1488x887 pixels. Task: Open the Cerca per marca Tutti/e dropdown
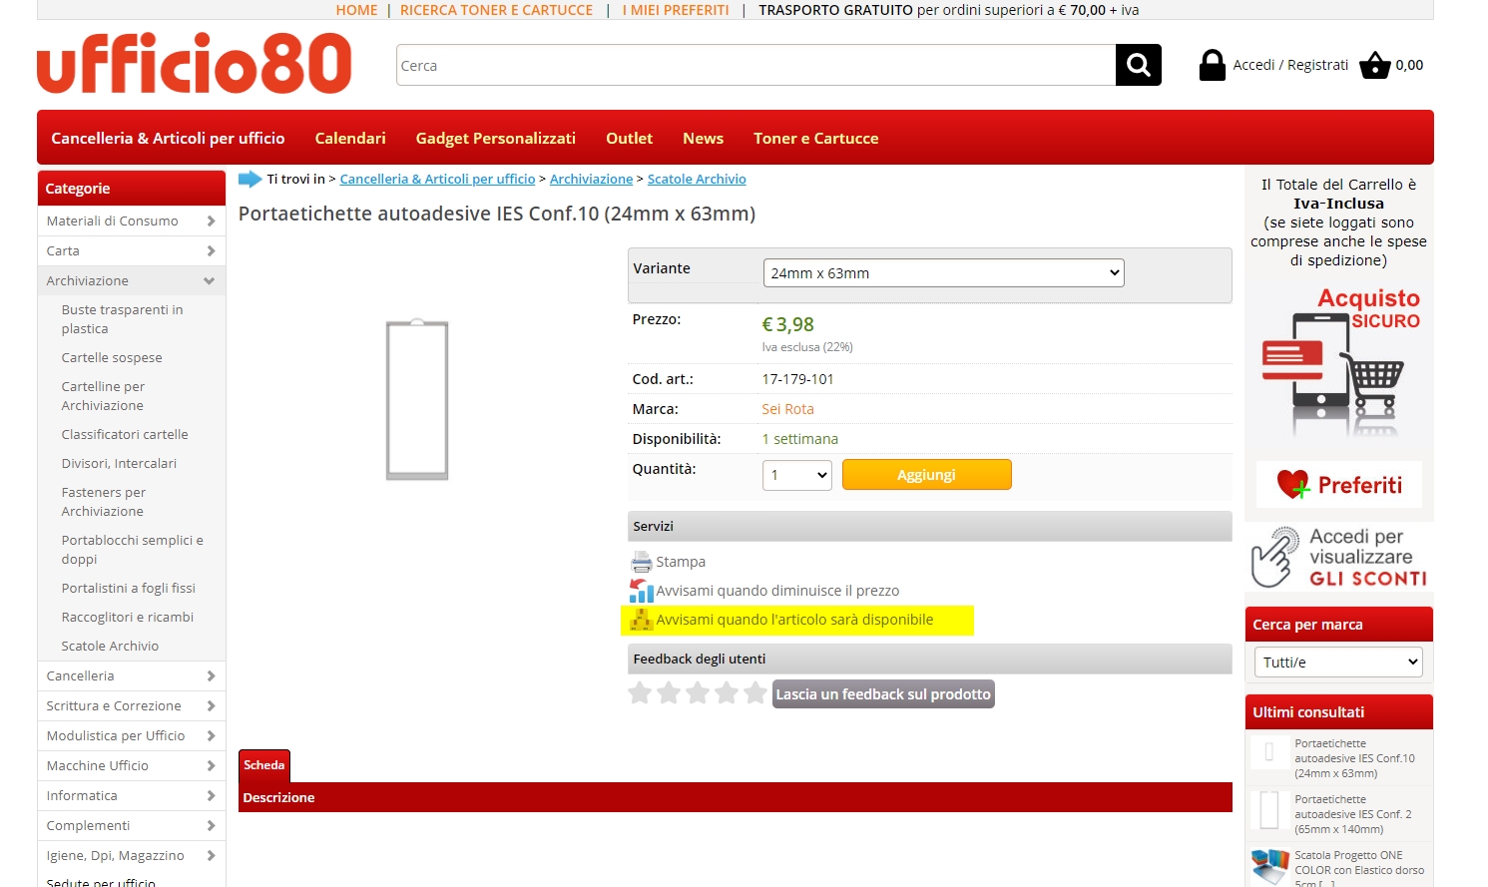point(1338,663)
